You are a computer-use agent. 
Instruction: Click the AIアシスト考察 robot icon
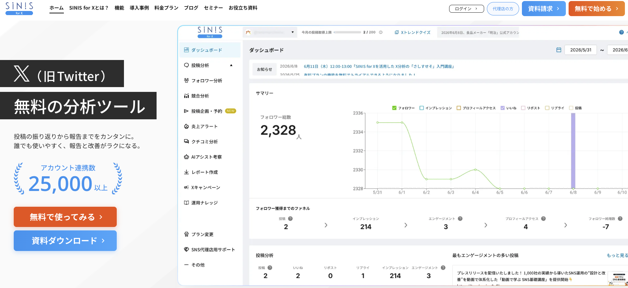(x=186, y=157)
